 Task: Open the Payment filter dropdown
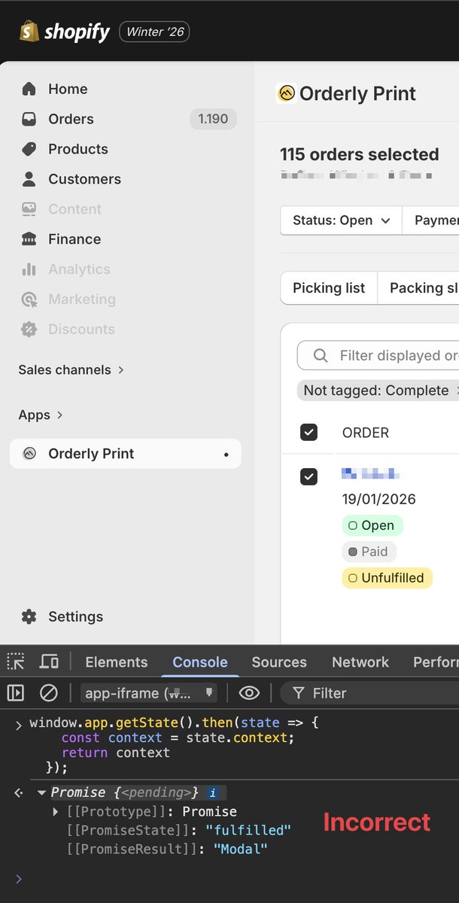tap(431, 220)
